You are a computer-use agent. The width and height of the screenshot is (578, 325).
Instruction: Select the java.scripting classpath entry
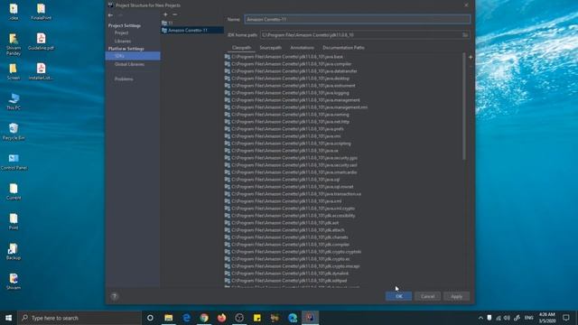pyautogui.click(x=287, y=144)
